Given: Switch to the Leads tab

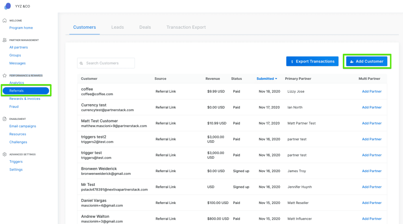Looking at the screenshot, I should [117, 27].
